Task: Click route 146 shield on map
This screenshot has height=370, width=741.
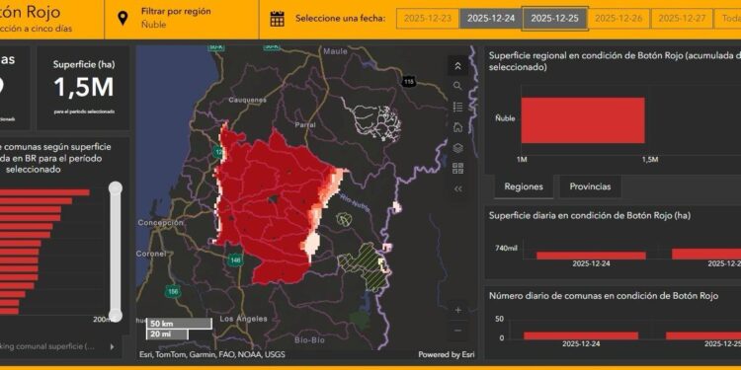Action: pyautogui.click(x=235, y=259)
